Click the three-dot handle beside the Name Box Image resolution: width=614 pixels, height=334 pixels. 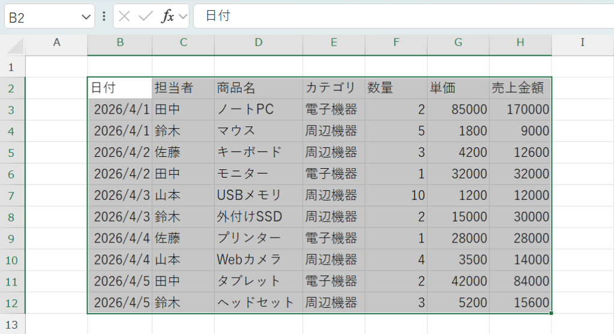coord(104,16)
